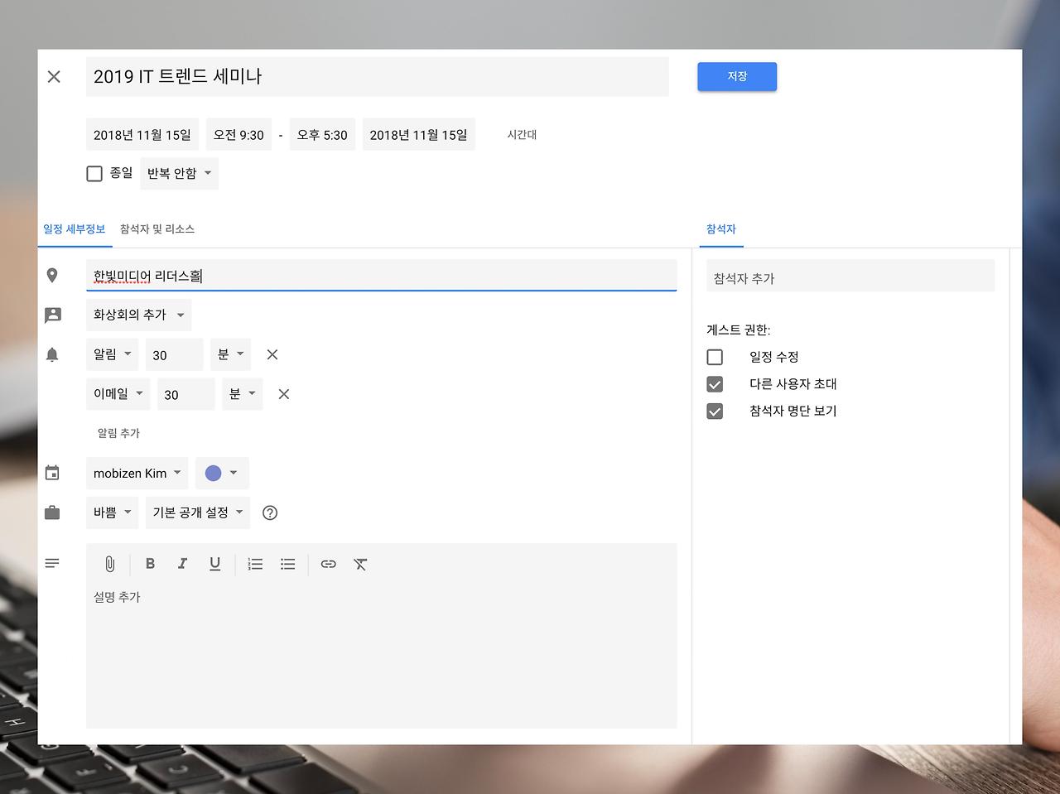Open the 오전 9:30 start time picker
This screenshot has width=1060, height=794.
pyautogui.click(x=238, y=134)
